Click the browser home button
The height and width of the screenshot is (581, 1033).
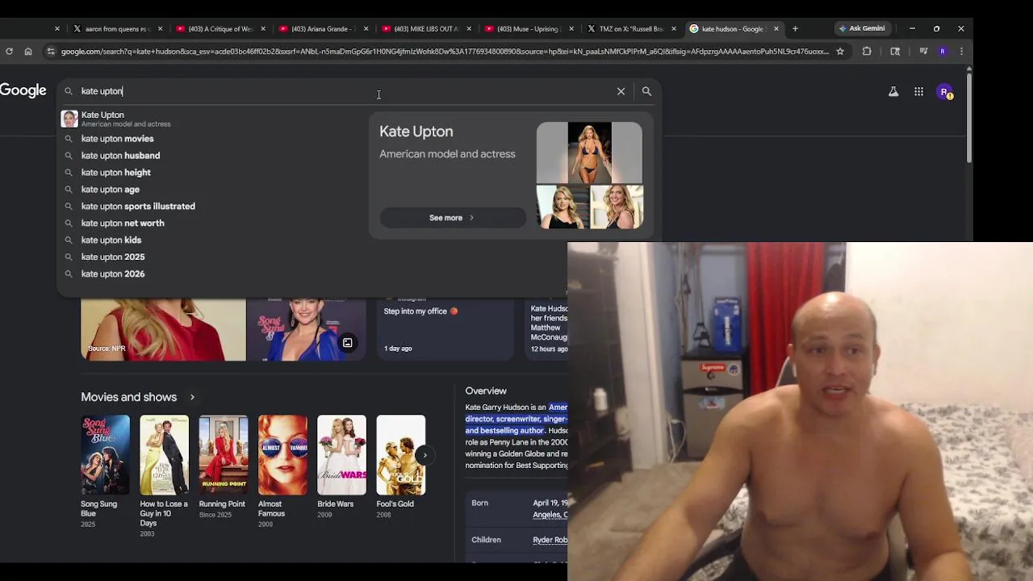click(28, 51)
